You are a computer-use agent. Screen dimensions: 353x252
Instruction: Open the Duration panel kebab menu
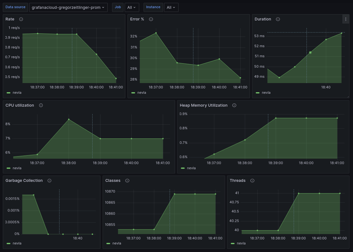(x=346, y=19)
